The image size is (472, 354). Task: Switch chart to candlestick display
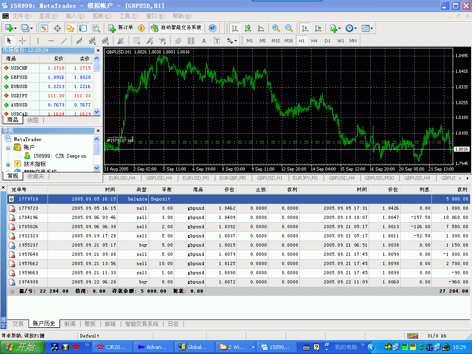pos(248,28)
